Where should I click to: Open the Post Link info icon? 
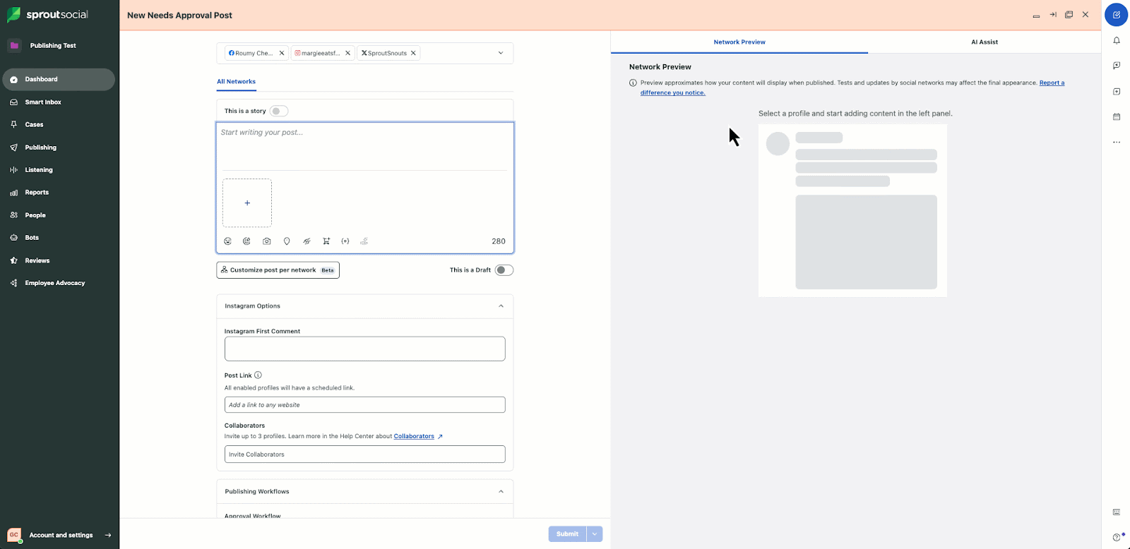[x=258, y=375]
